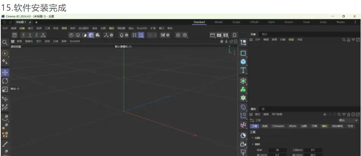This screenshot has height=156, width=361.
Task: Add a new document tab with plus
Action: 36,22
